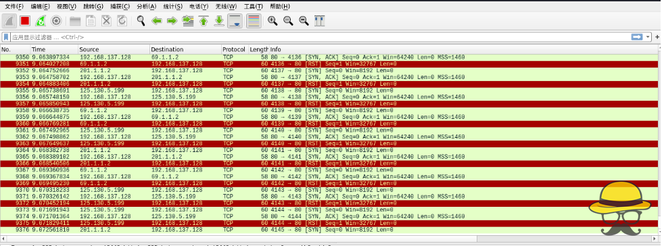The height and width of the screenshot is (246, 662).
Task: Apply display filter blue arrow button
Action: (637, 37)
